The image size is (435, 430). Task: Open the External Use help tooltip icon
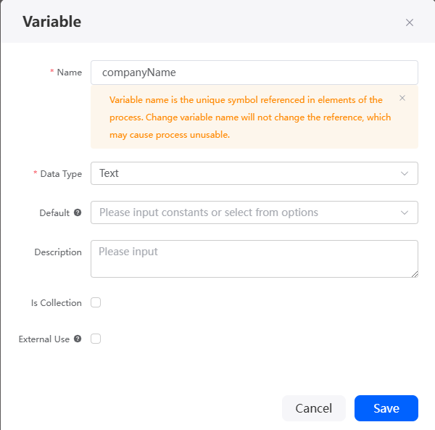point(78,339)
